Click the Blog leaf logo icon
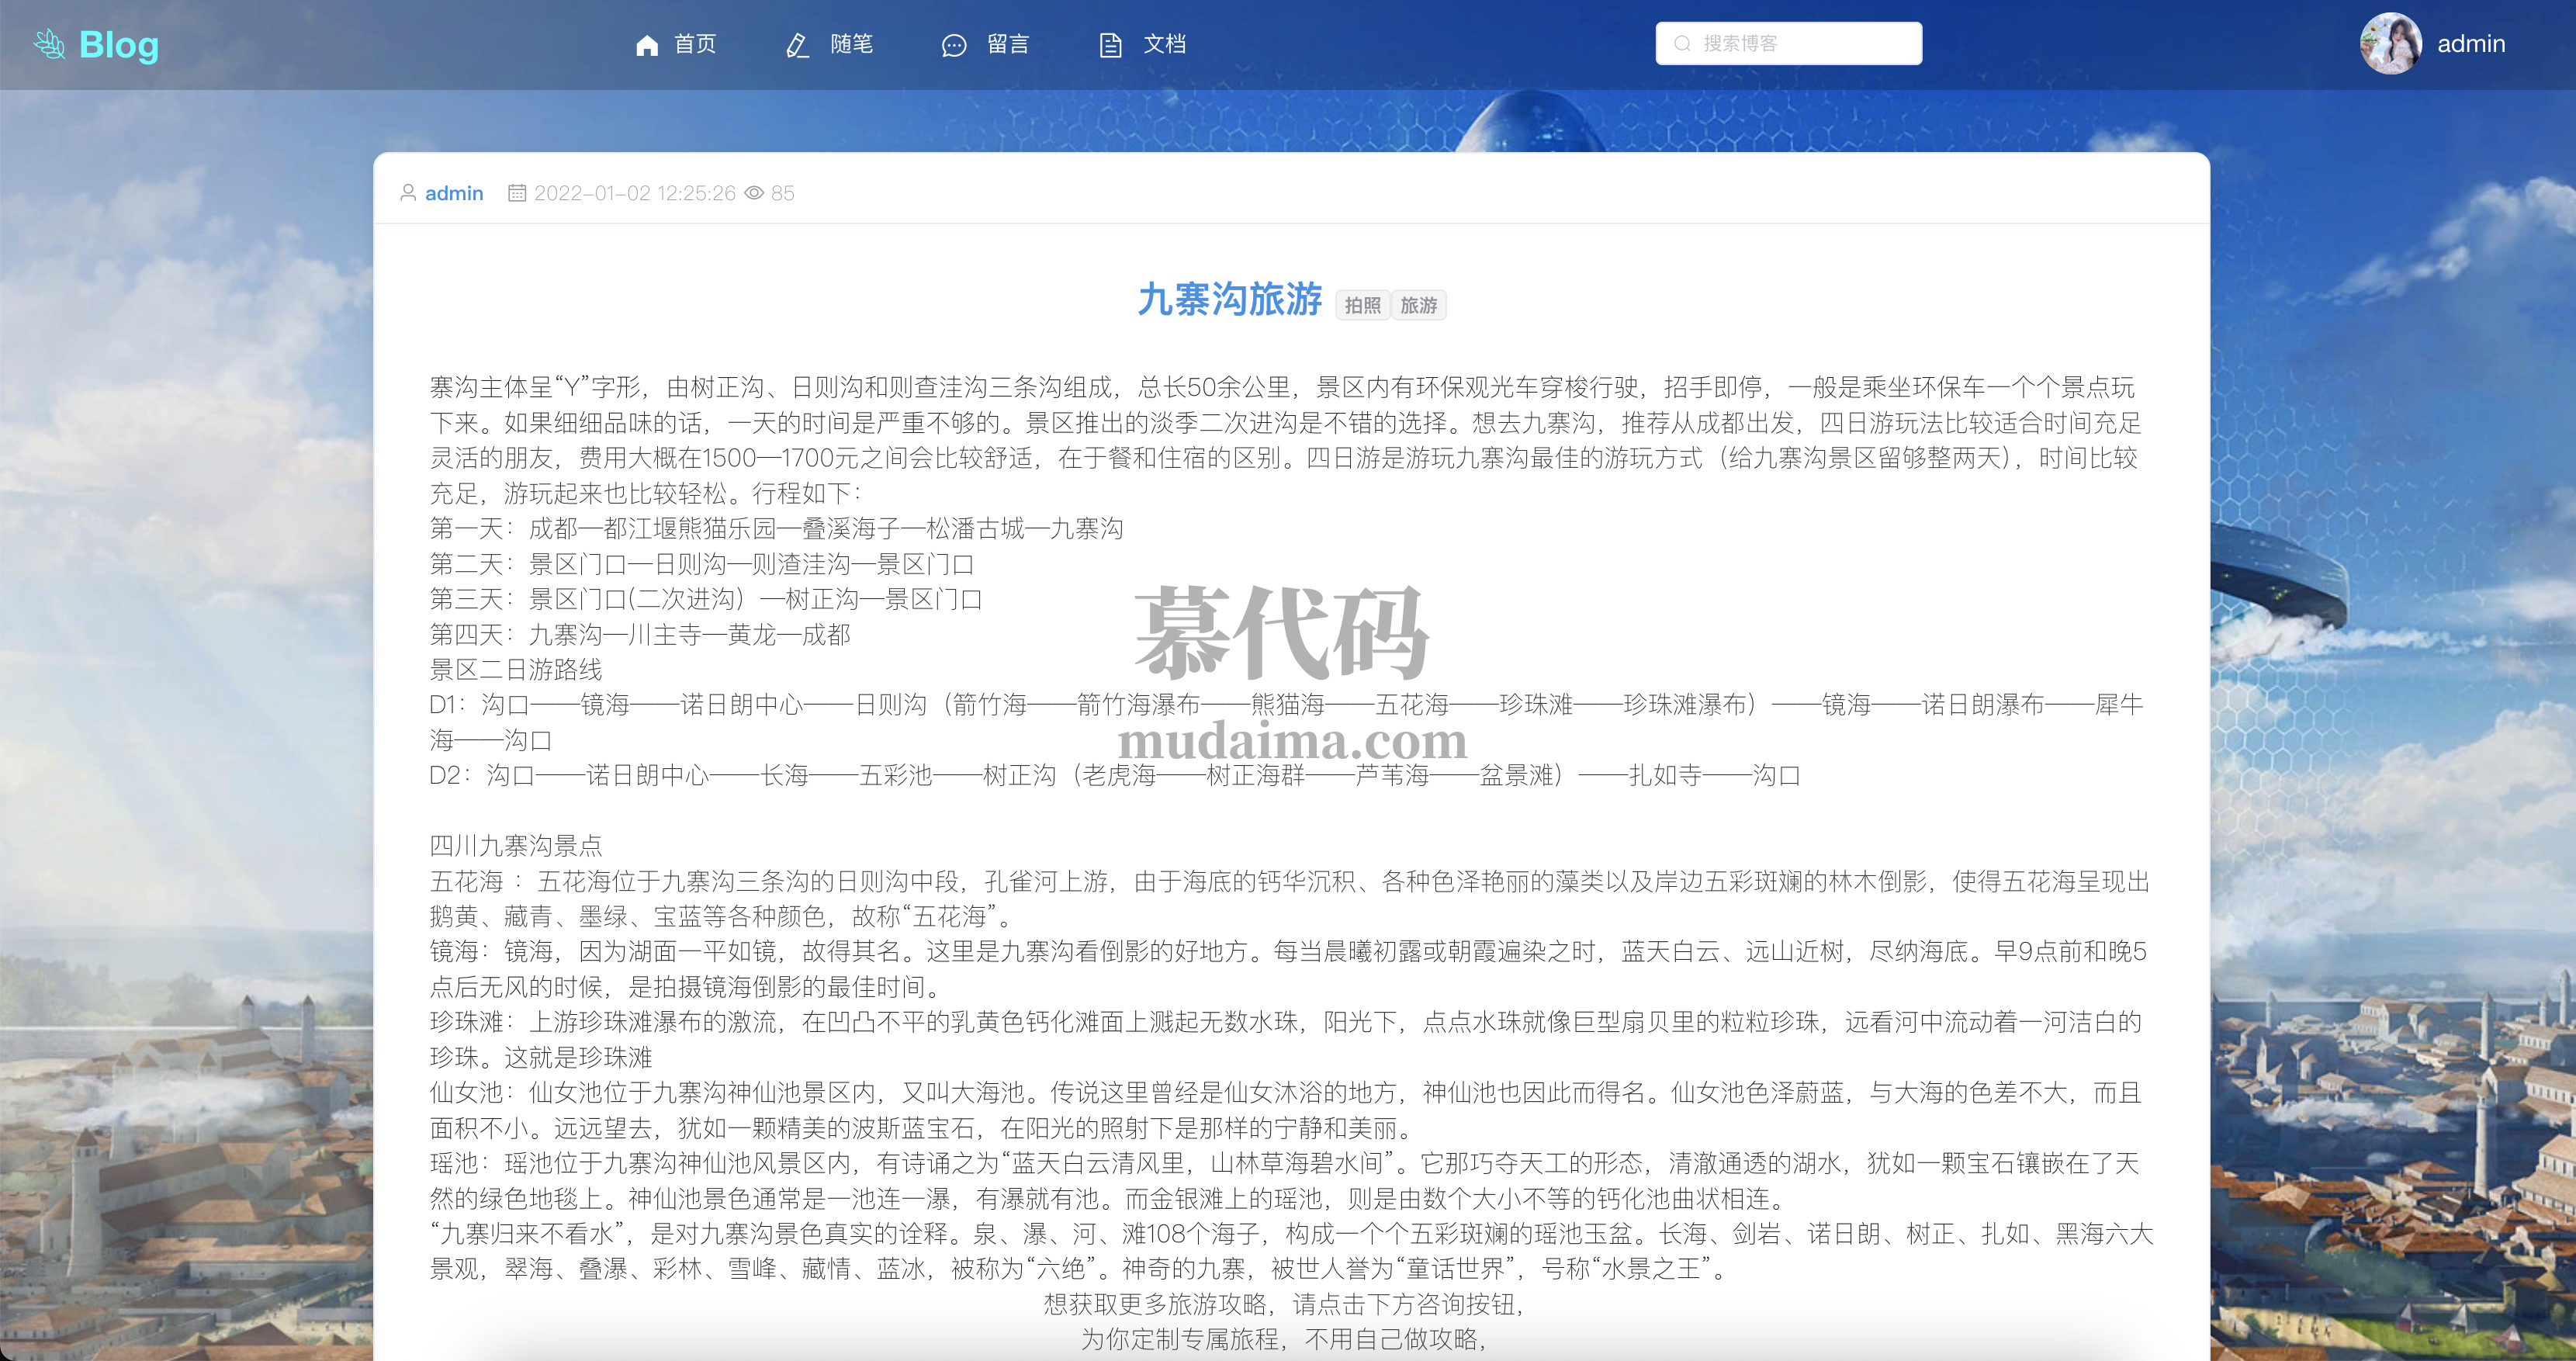Viewport: 2576px width, 1361px height. tap(49, 44)
